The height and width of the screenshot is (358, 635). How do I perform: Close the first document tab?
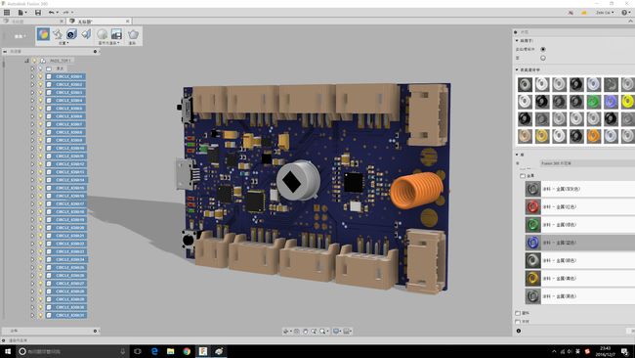pos(62,22)
